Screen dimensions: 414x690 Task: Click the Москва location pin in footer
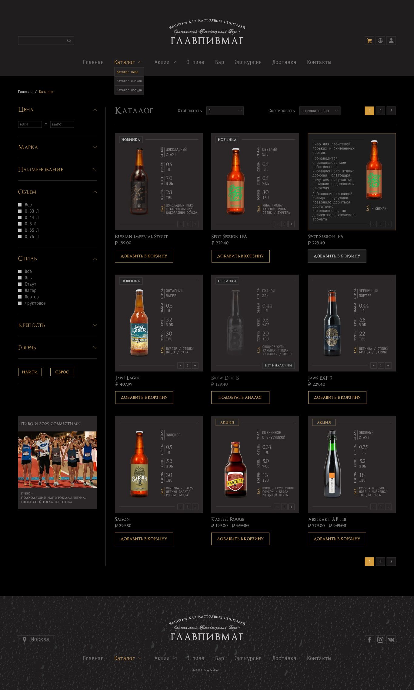25,639
